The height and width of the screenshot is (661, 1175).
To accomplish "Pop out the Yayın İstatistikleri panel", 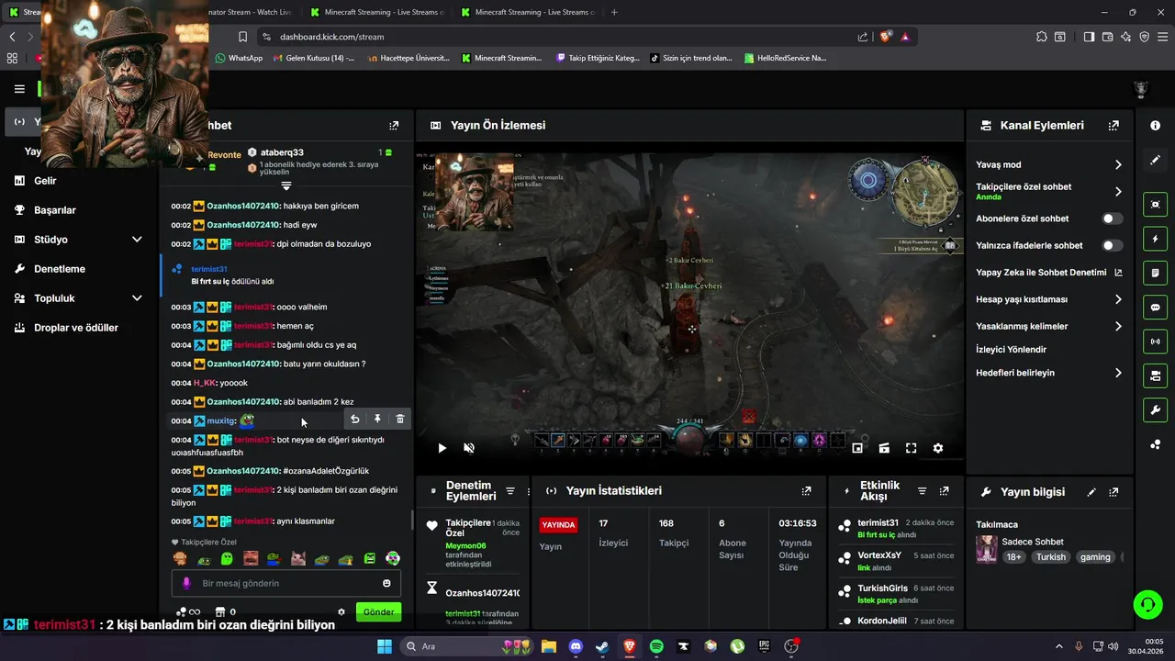I will (x=807, y=491).
